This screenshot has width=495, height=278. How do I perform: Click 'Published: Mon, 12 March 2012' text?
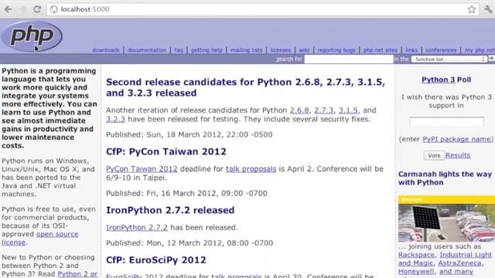(x=189, y=243)
